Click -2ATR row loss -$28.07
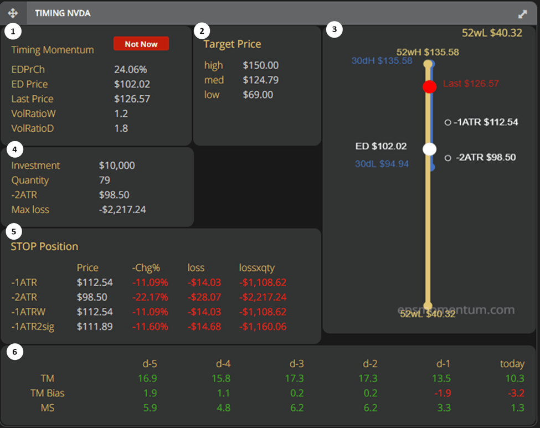 click(x=204, y=297)
